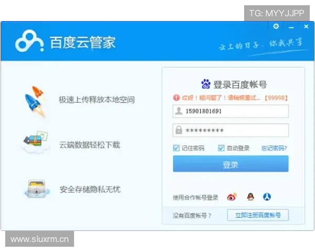315x252 pixels.
Task: Click the 百度云管家 title text
Action: tap(82, 43)
